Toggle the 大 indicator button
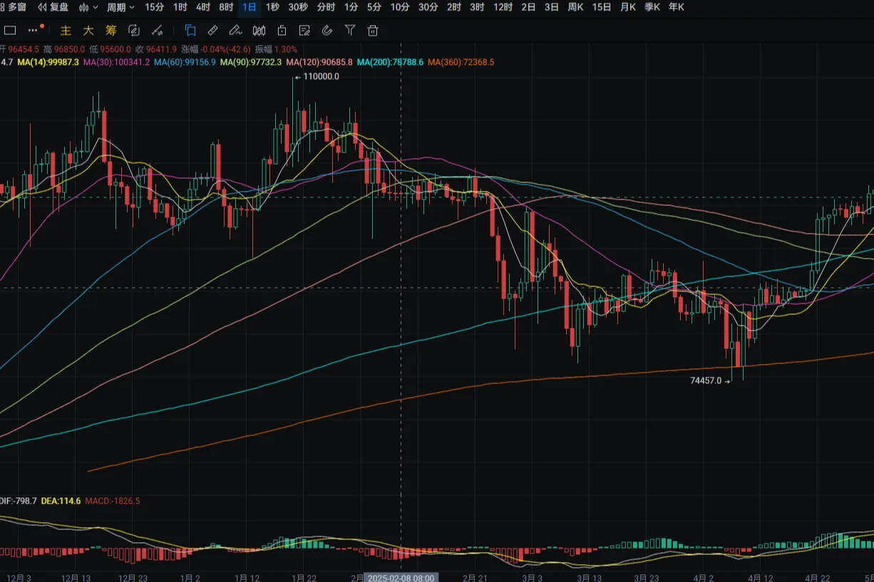 tap(88, 30)
